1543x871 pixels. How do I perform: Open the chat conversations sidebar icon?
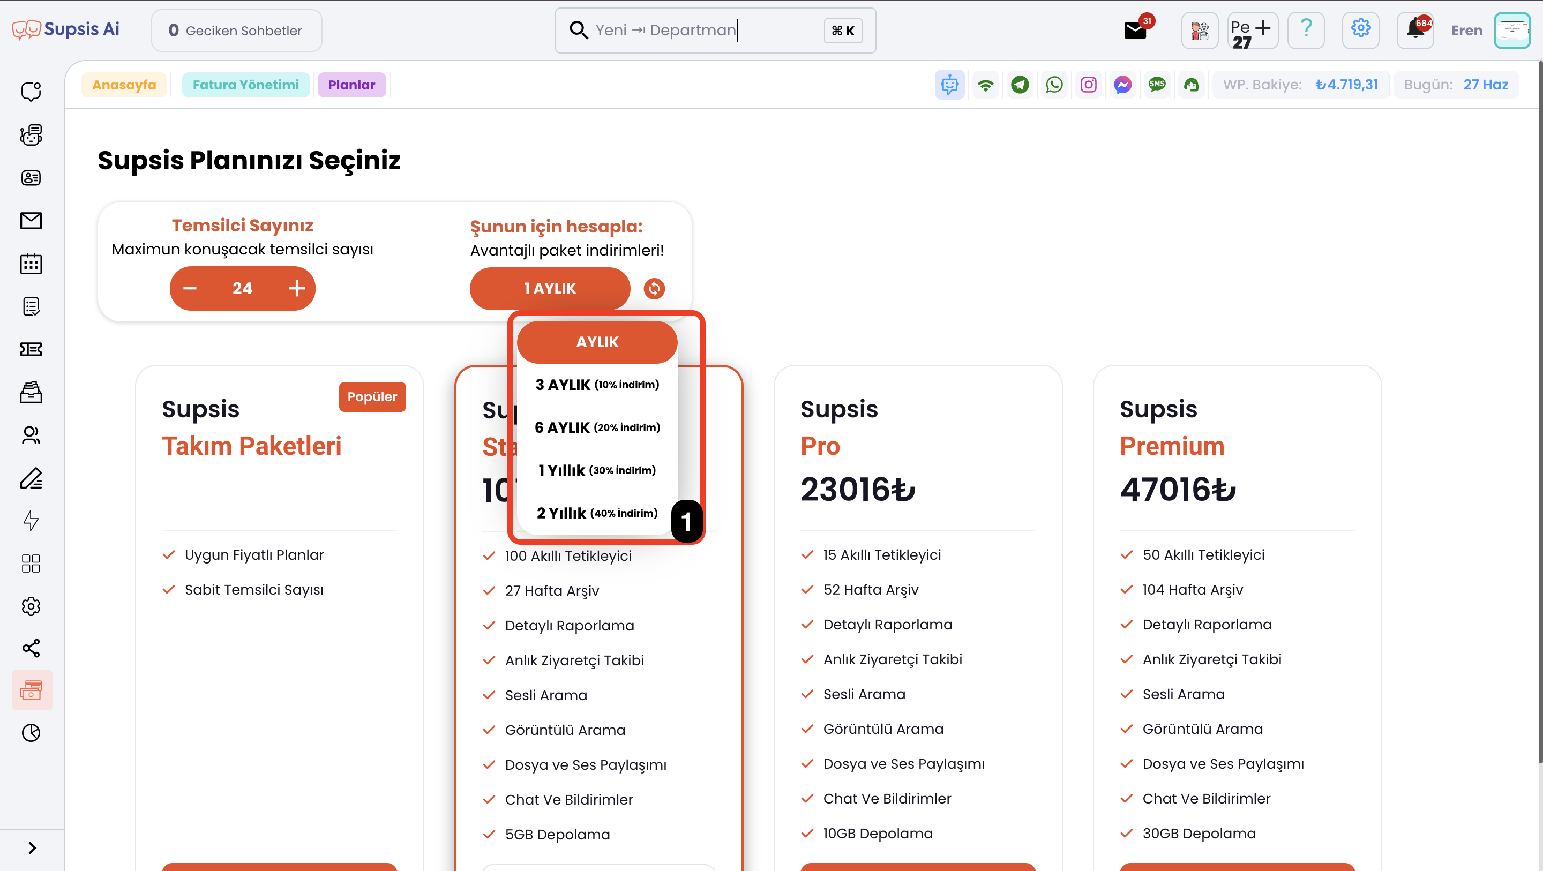(x=31, y=92)
